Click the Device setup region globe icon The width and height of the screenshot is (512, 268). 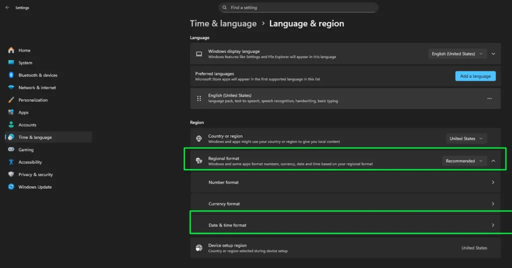coord(199,248)
